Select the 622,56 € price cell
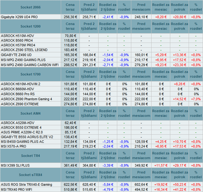 70,184
